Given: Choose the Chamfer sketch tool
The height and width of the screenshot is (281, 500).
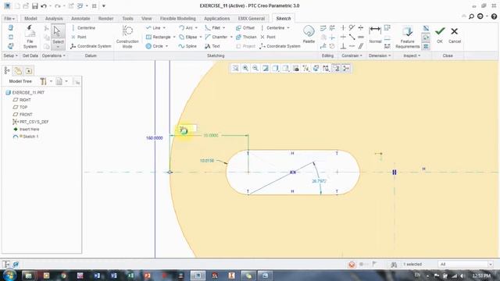Looking at the screenshot, I should point(216,37).
